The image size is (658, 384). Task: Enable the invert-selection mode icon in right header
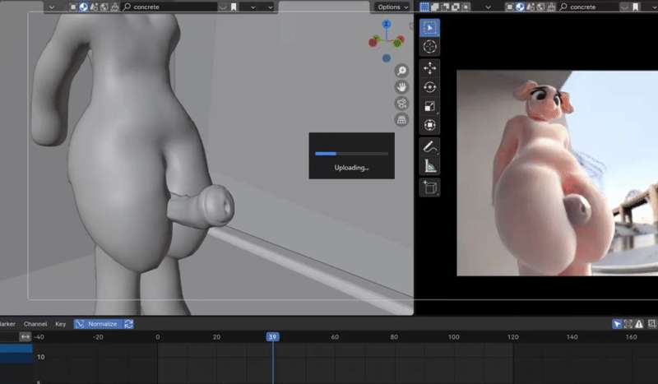456,7
